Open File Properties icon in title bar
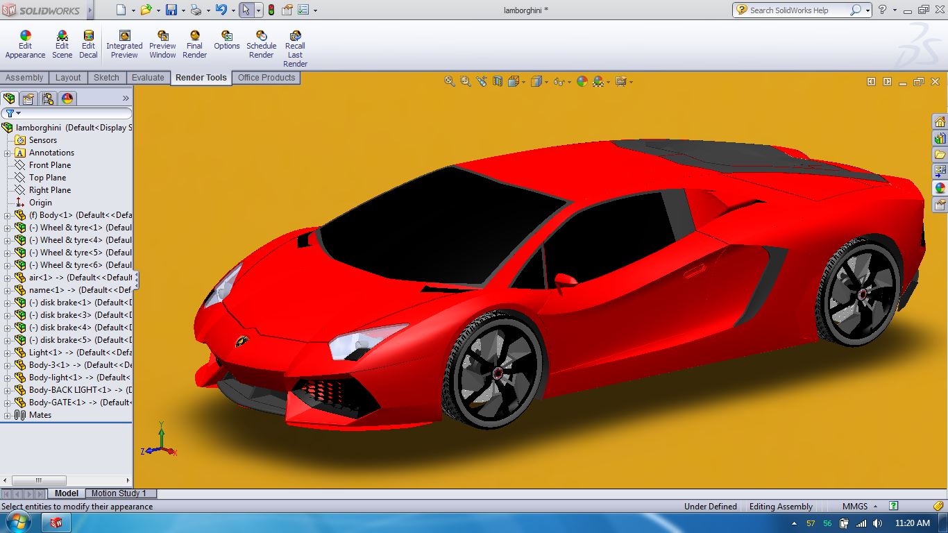 (287, 10)
